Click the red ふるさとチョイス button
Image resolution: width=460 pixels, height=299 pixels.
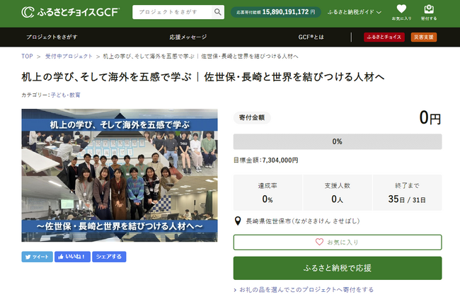(x=384, y=37)
